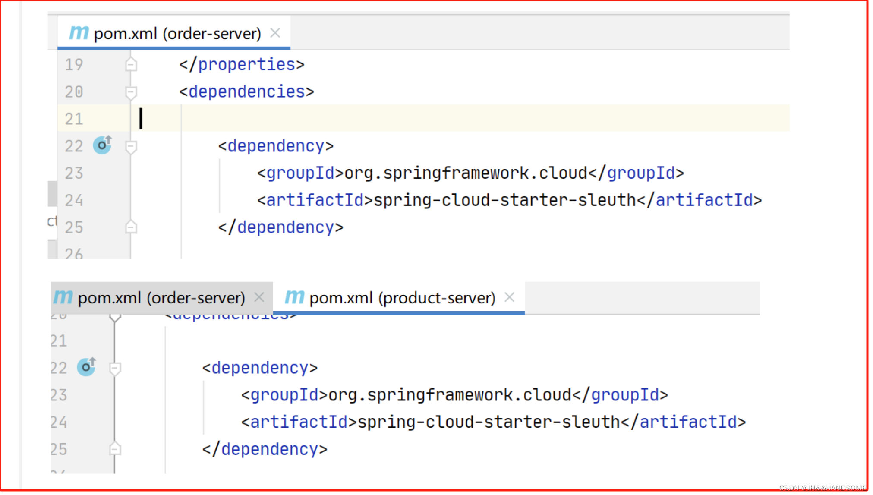Click the </properties> closing tag text
The height and width of the screenshot is (495, 873).
(x=242, y=65)
